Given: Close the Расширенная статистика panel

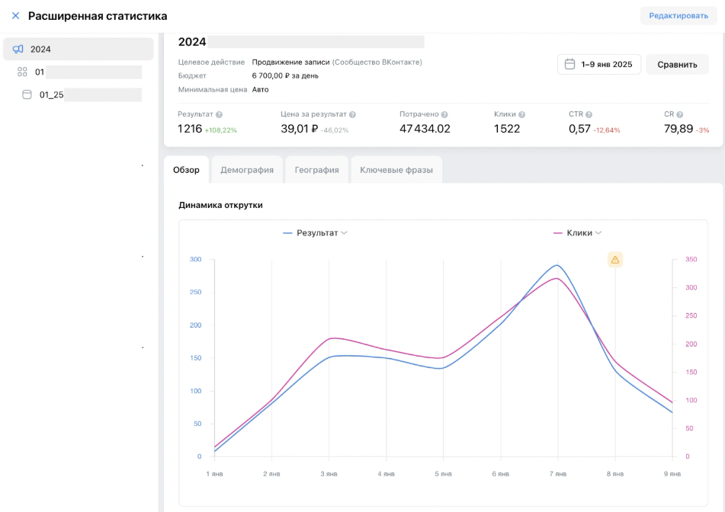Looking at the screenshot, I should click(x=15, y=16).
